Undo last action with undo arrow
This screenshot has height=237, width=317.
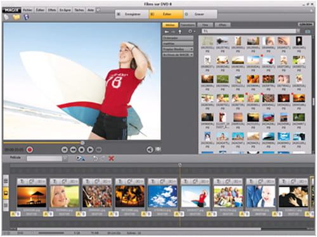click(95, 158)
